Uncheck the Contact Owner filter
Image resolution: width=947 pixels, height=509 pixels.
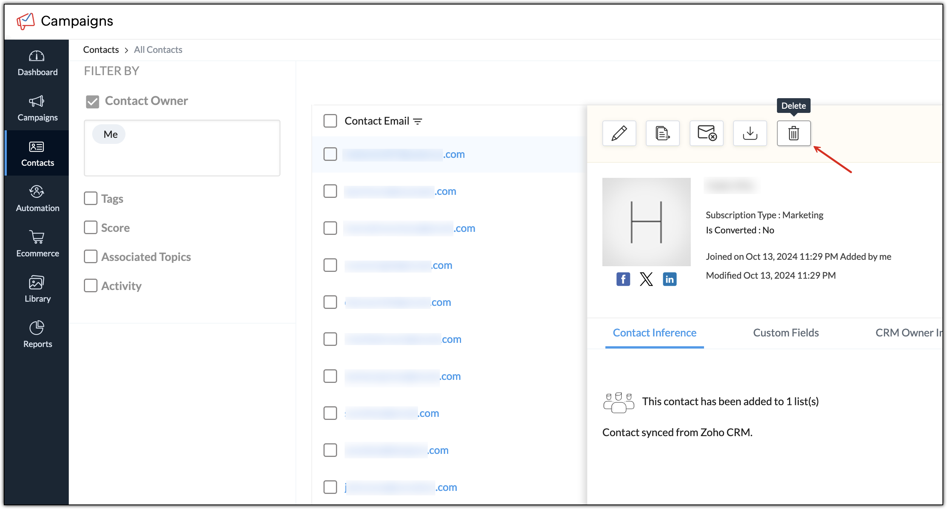[92, 101]
